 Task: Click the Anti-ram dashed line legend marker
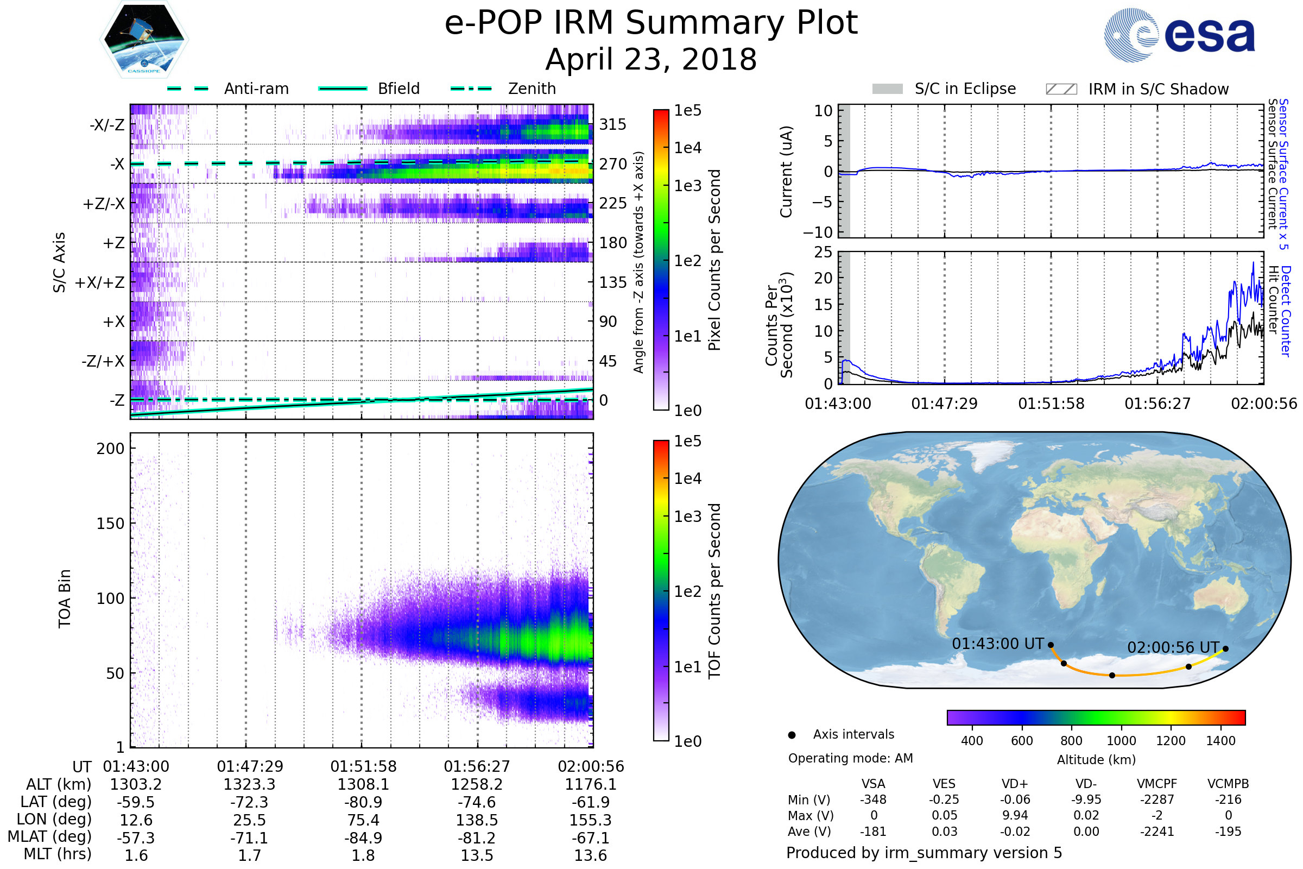(x=188, y=89)
